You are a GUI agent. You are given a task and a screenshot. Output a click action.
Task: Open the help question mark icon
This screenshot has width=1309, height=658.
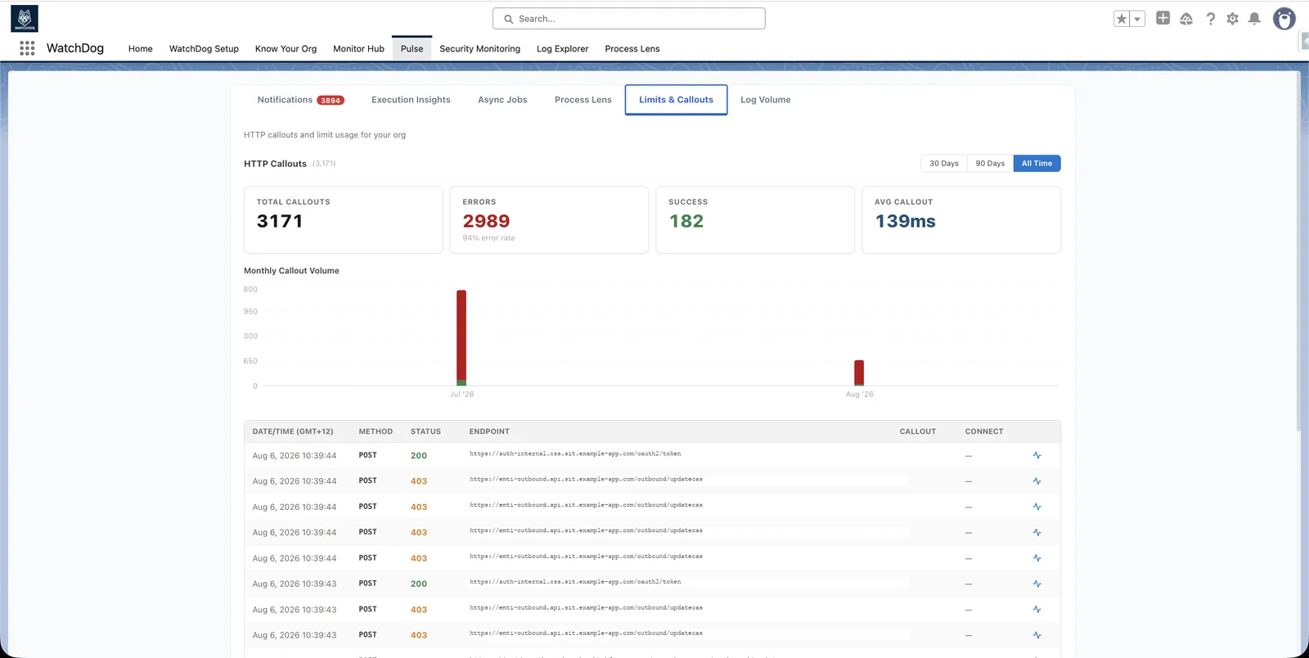coord(1211,19)
